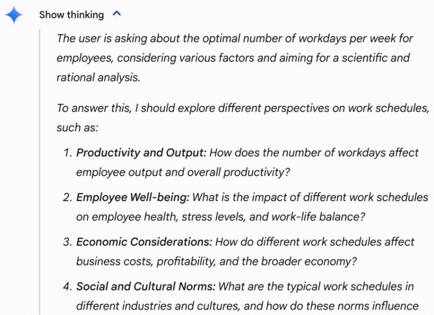Screen dimensions: 434x315
Task: Click list number 1 marker
Action: point(68,152)
